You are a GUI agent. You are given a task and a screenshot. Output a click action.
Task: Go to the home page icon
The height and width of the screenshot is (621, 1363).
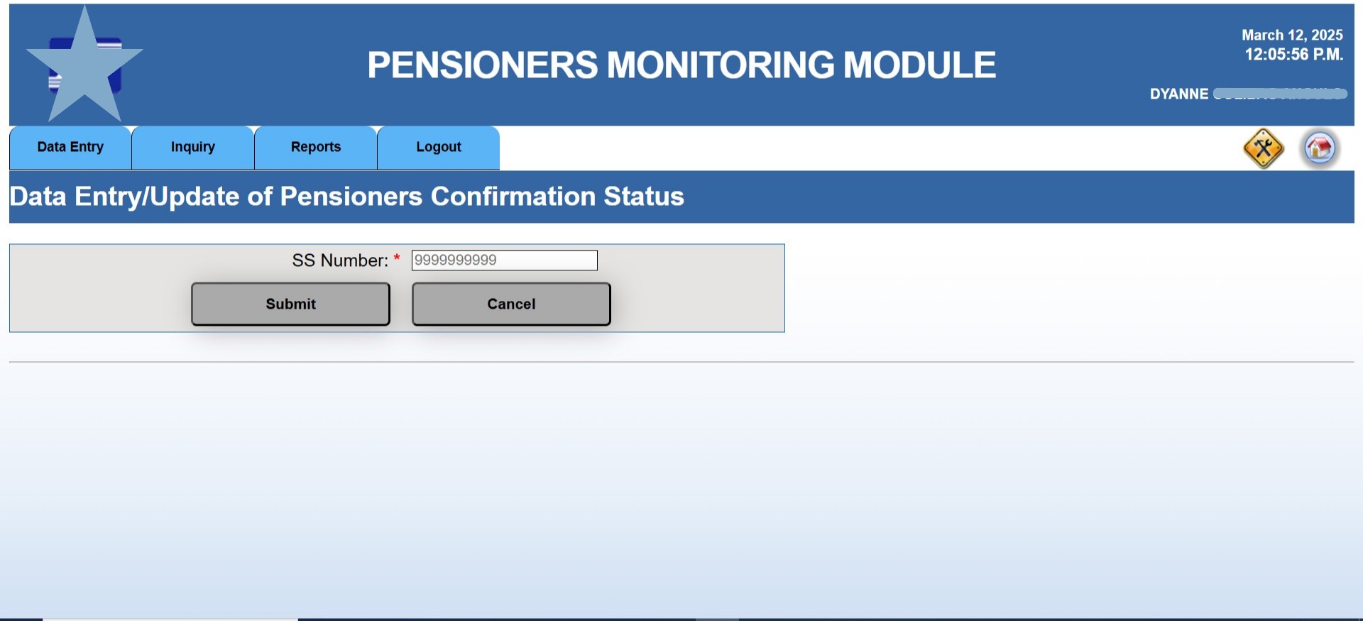click(x=1320, y=148)
